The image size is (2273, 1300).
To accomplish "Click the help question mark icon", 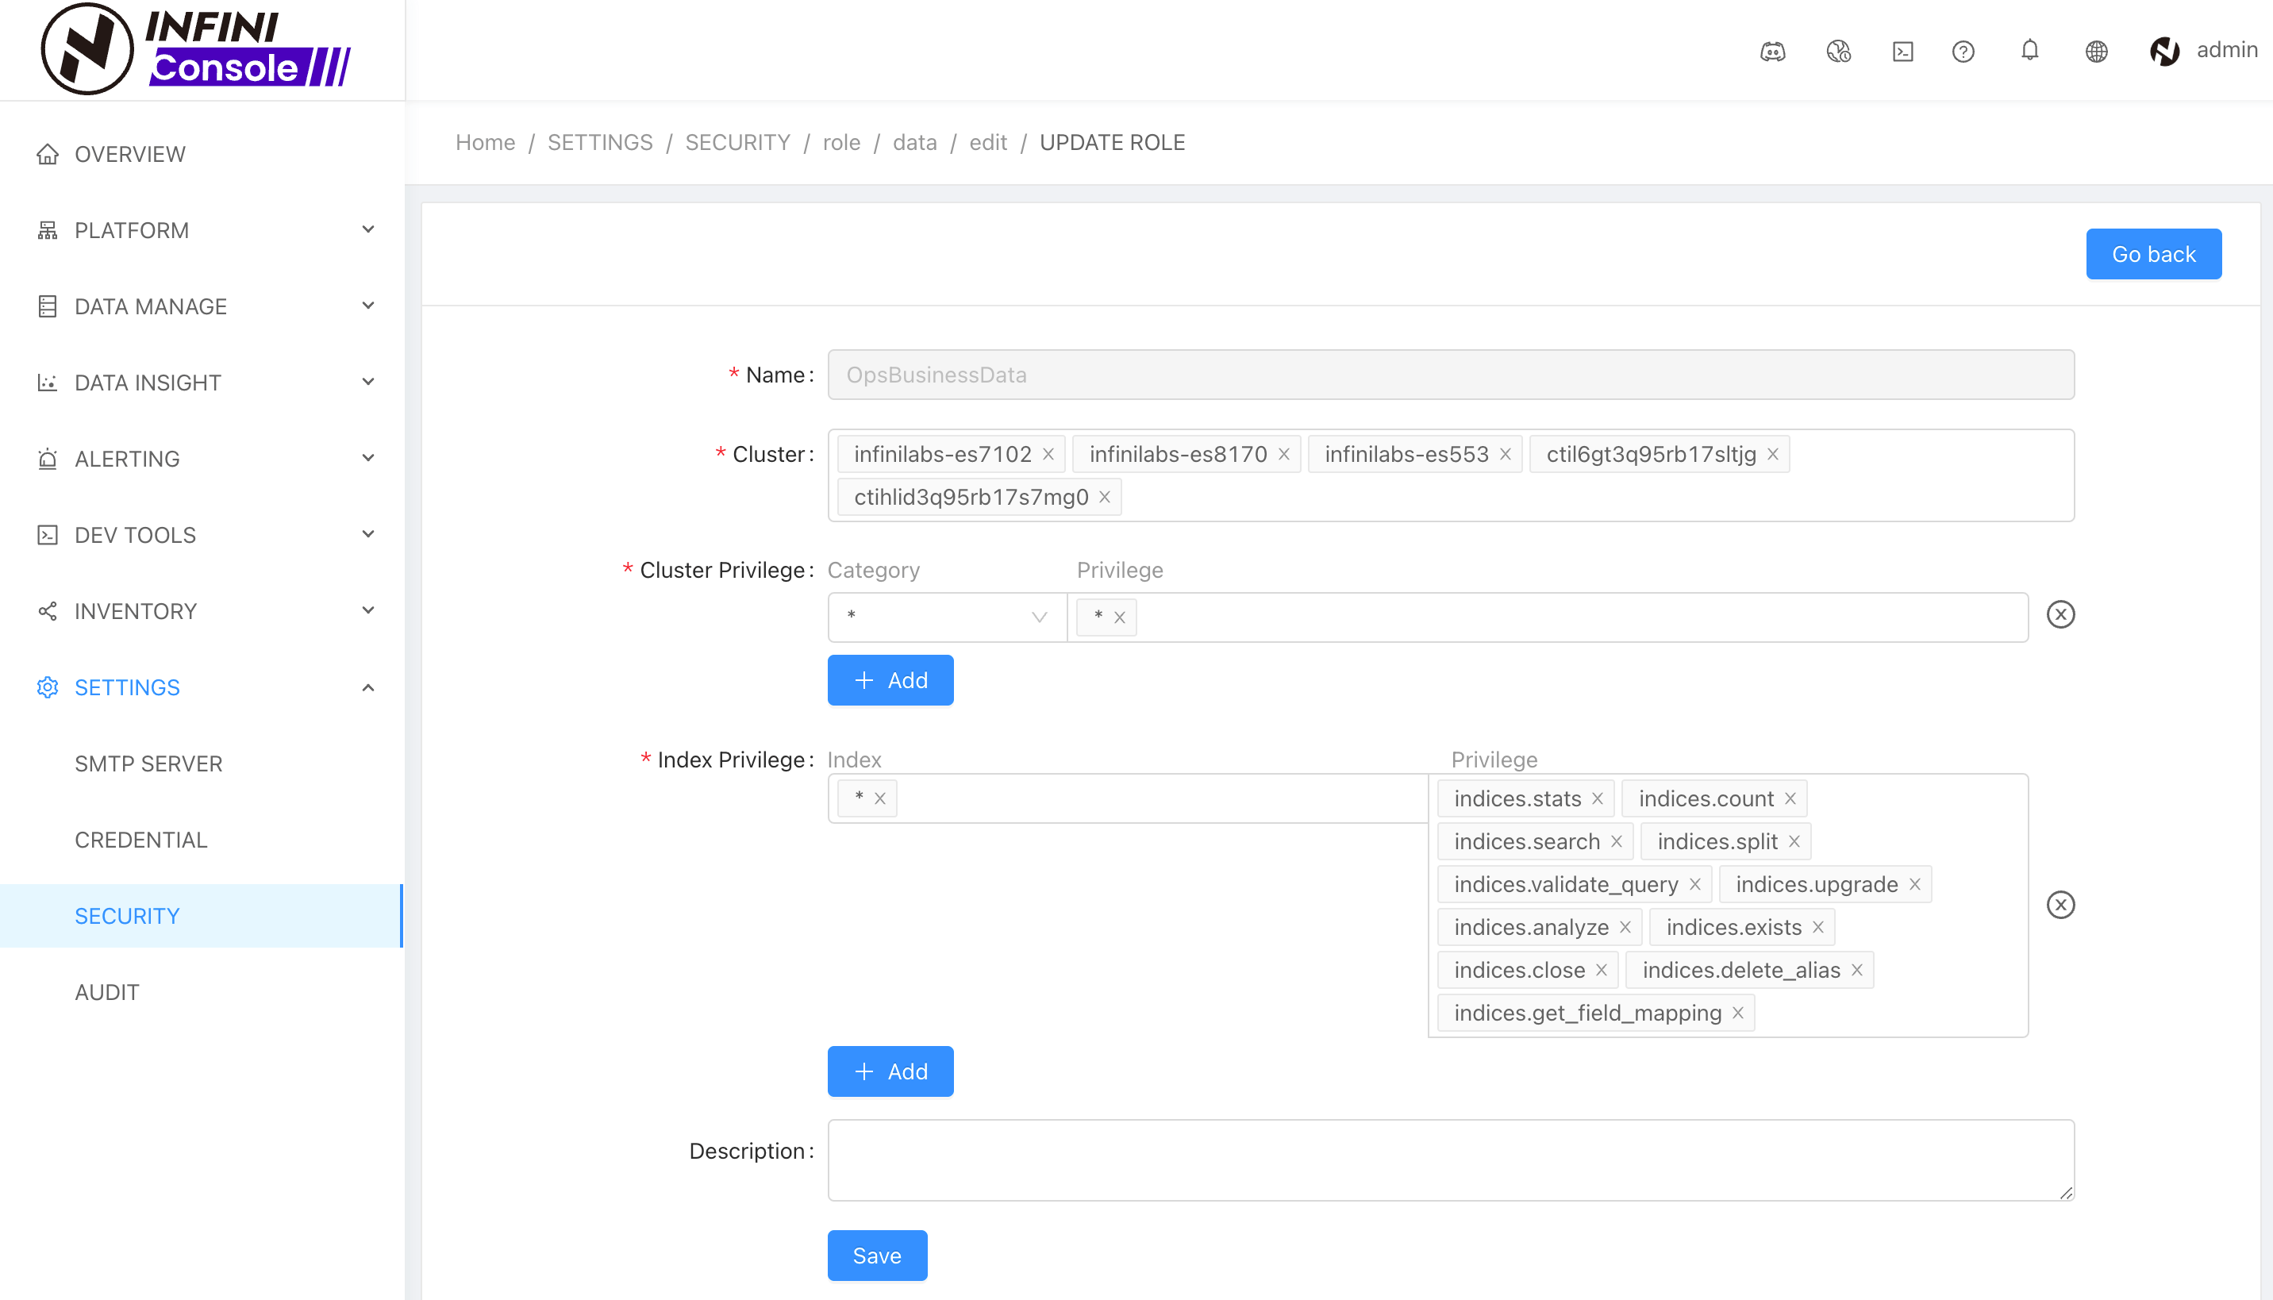I will pos(1963,51).
